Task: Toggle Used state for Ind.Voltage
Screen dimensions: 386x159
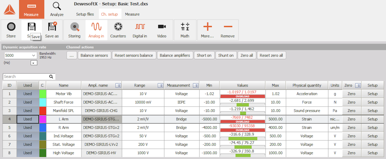Action: click(x=28, y=136)
